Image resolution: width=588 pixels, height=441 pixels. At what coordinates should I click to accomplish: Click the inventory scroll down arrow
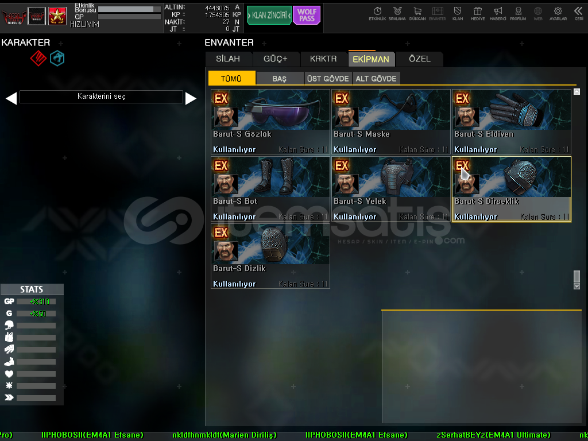[x=577, y=287]
